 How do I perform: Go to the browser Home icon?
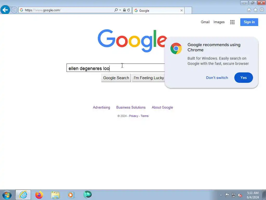click(249, 10)
